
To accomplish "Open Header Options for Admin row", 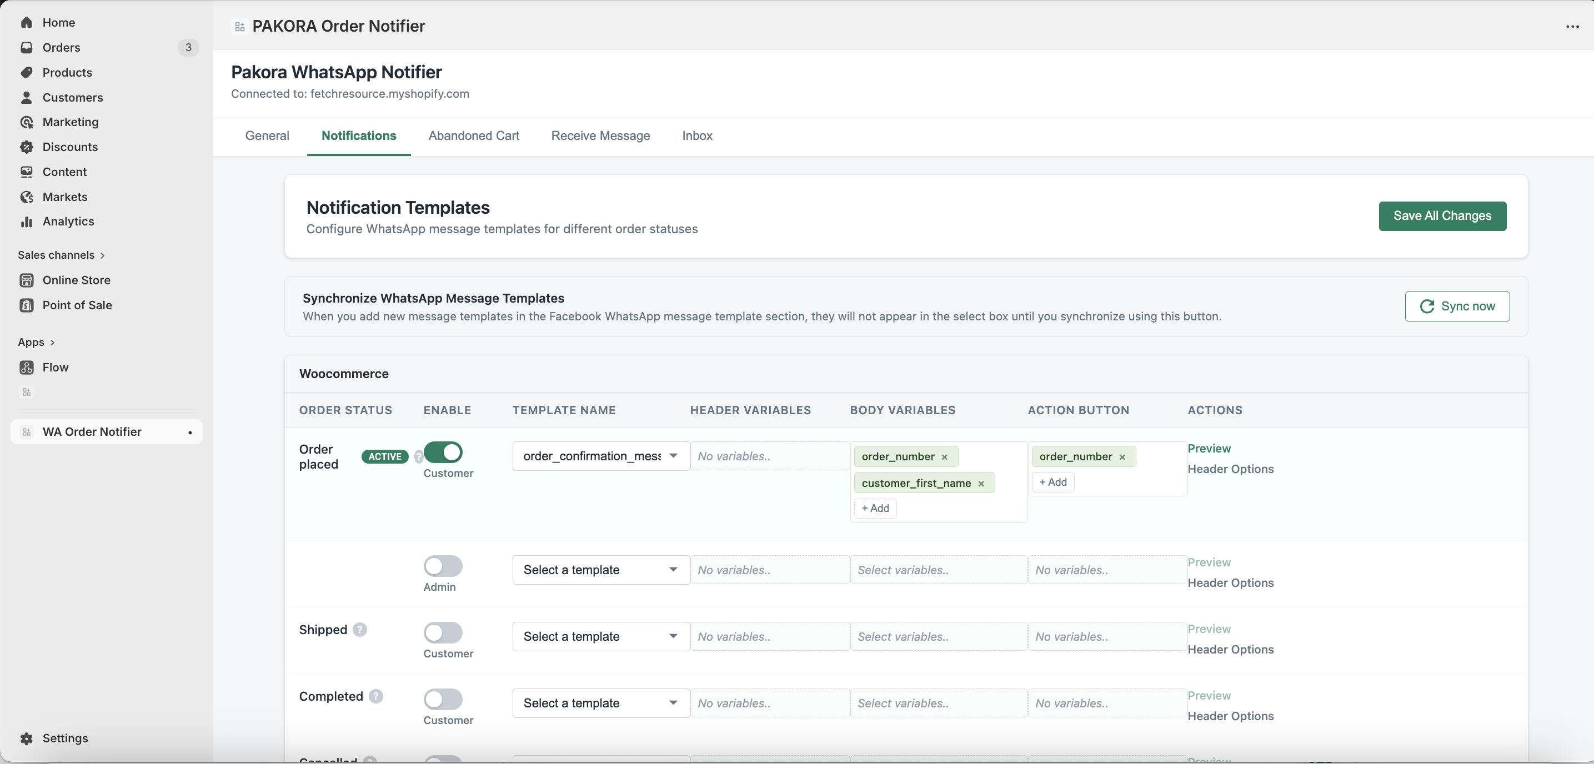I will pos(1230,583).
